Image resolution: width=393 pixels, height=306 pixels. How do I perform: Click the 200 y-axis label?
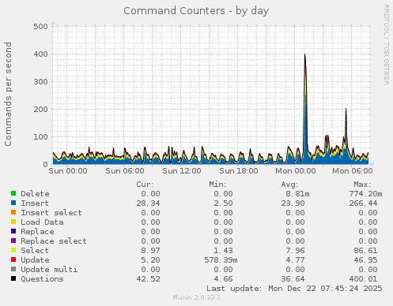(x=40, y=110)
